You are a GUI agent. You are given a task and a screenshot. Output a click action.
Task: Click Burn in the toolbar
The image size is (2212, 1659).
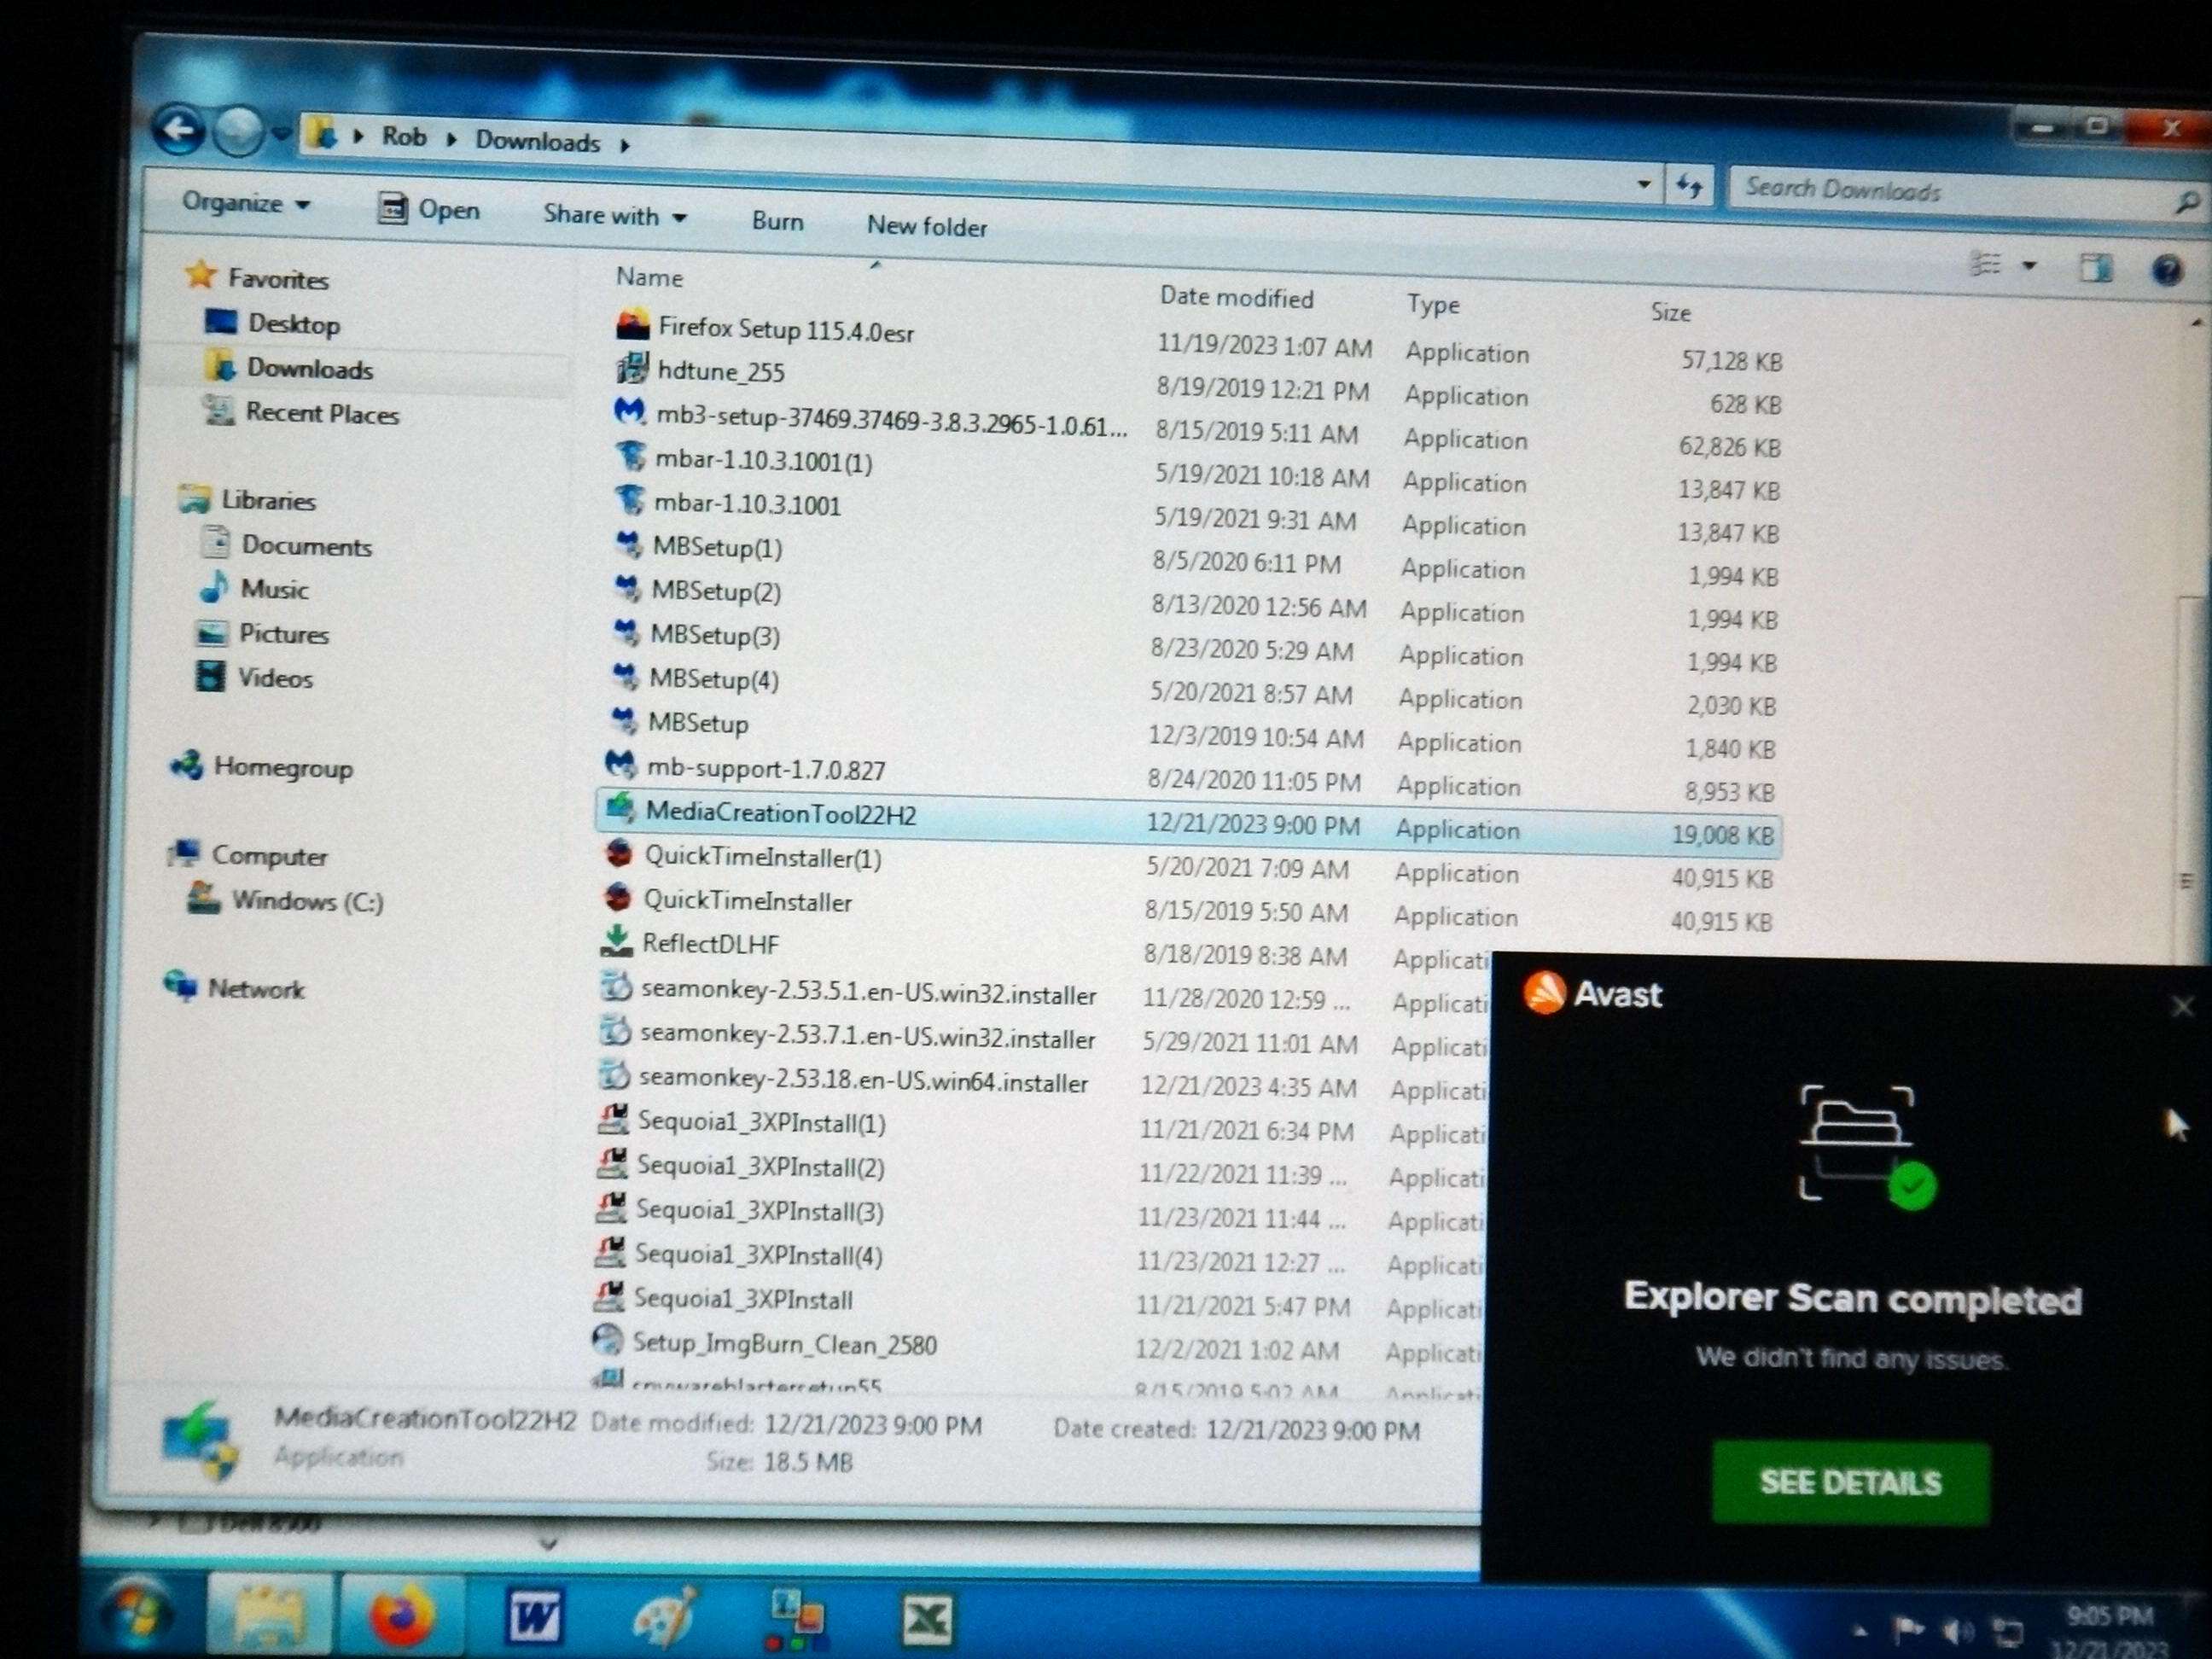[777, 221]
